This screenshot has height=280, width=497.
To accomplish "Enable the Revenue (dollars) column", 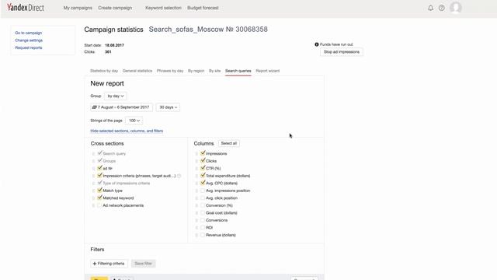I will pos(203,235).
